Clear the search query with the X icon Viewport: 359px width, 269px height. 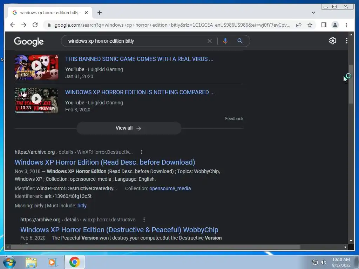click(210, 41)
